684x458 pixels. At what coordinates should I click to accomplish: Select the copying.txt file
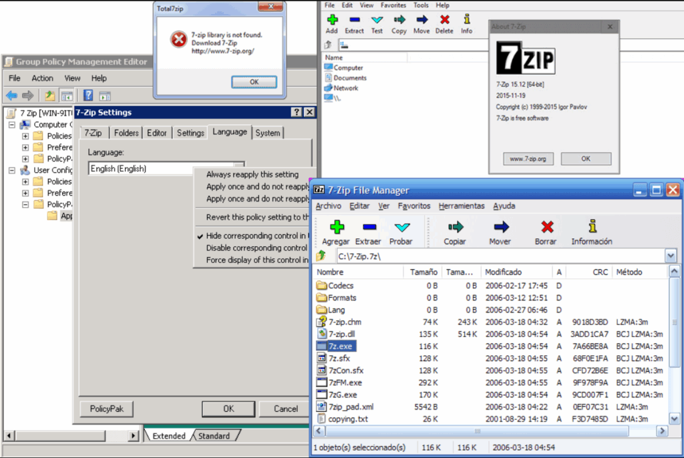343,419
